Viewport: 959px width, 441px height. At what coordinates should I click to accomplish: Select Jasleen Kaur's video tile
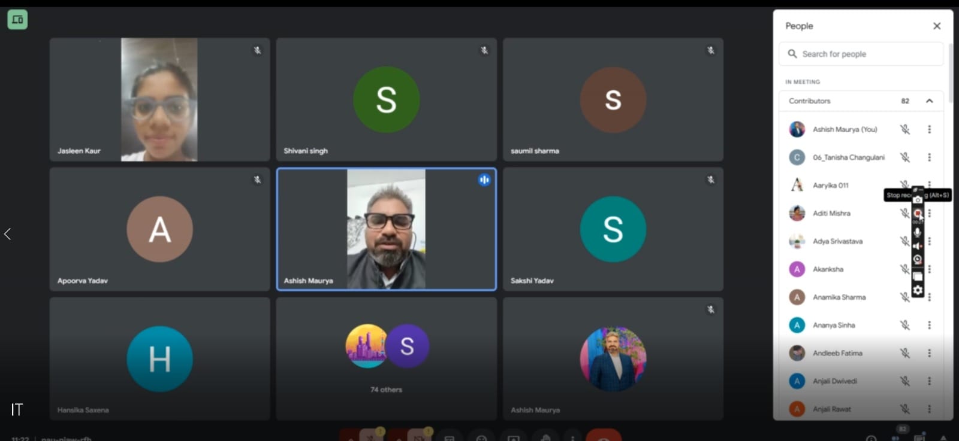pyautogui.click(x=159, y=99)
